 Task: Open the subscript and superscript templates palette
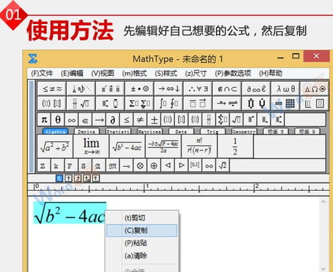coord(110,103)
